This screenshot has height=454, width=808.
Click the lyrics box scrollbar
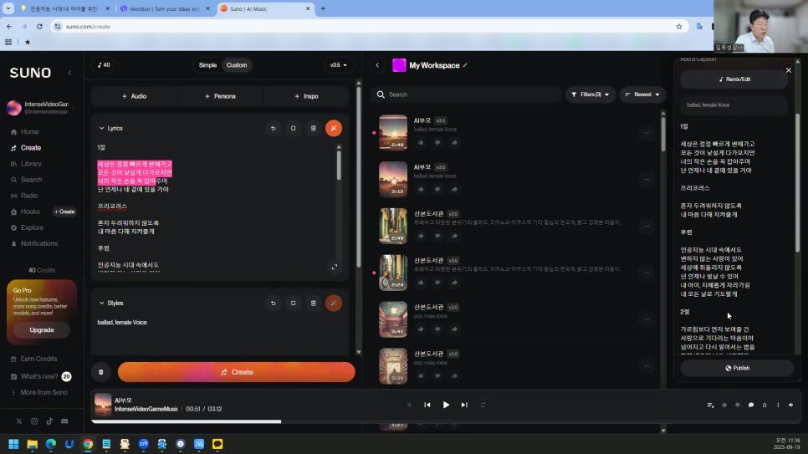[x=339, y=166]
